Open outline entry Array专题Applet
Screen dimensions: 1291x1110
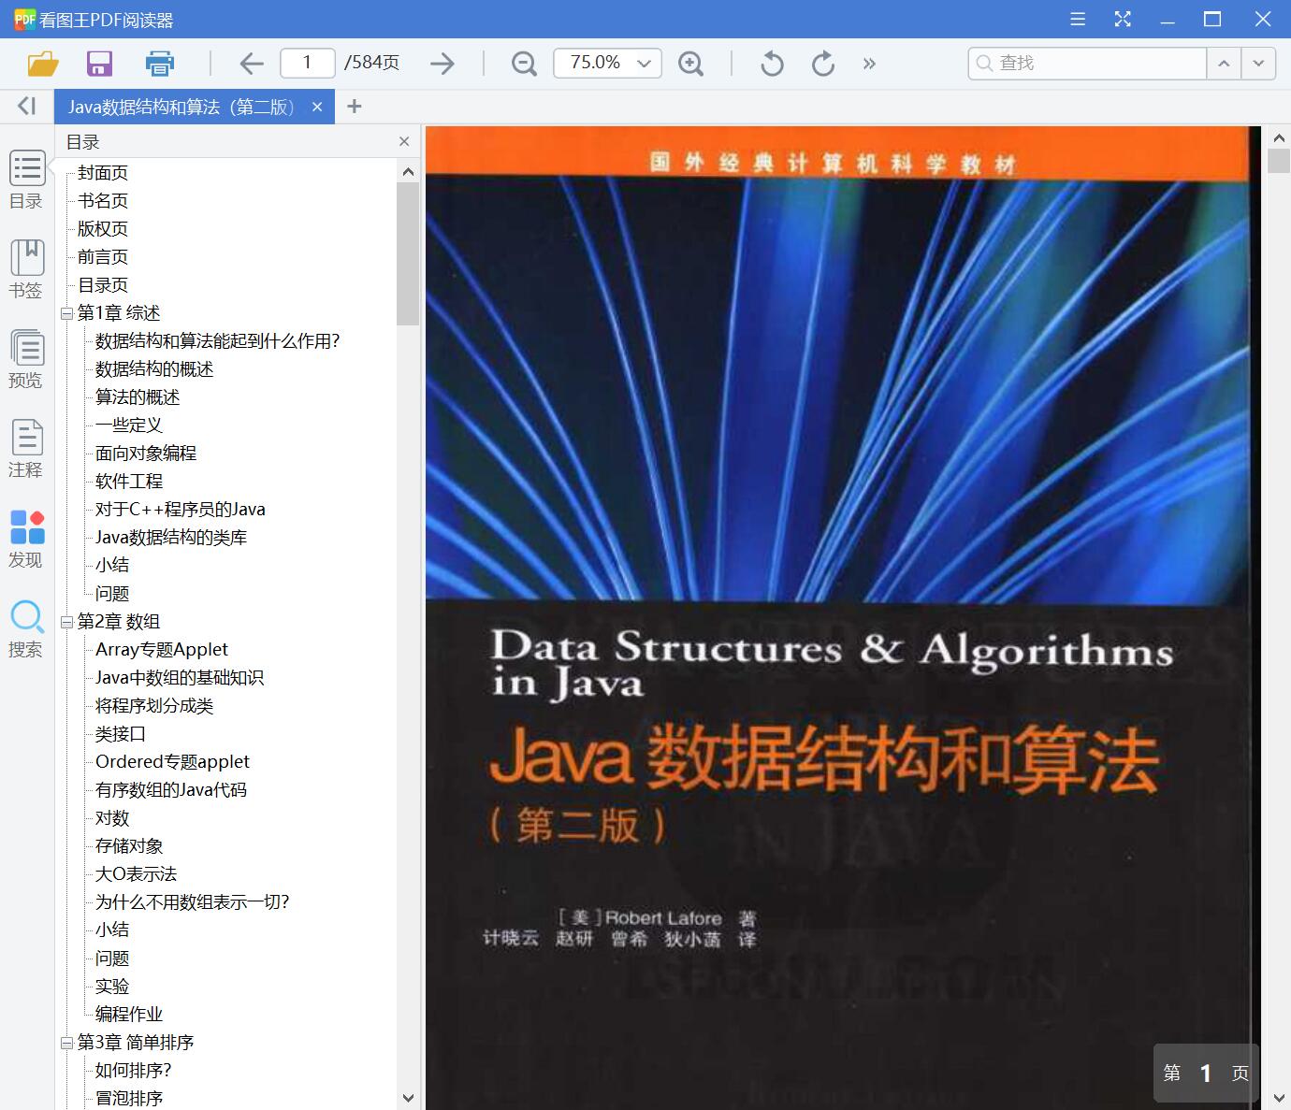pyautogui.click(x=162, y=650)
